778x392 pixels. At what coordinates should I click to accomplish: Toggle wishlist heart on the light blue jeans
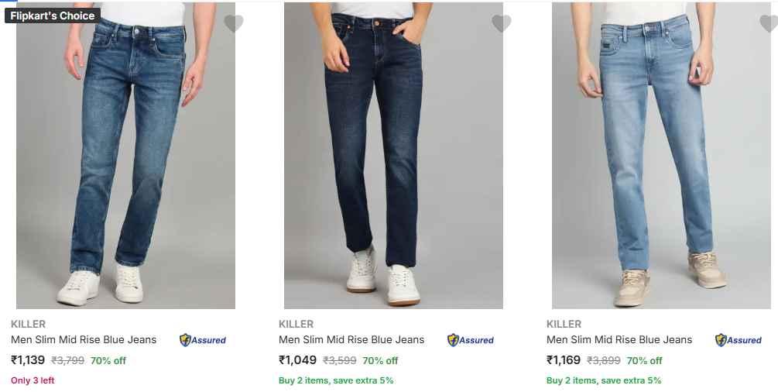768,24
